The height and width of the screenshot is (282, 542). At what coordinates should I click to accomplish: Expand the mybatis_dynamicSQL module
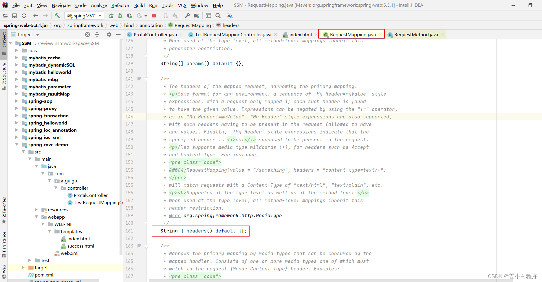(x=17, y=65)
